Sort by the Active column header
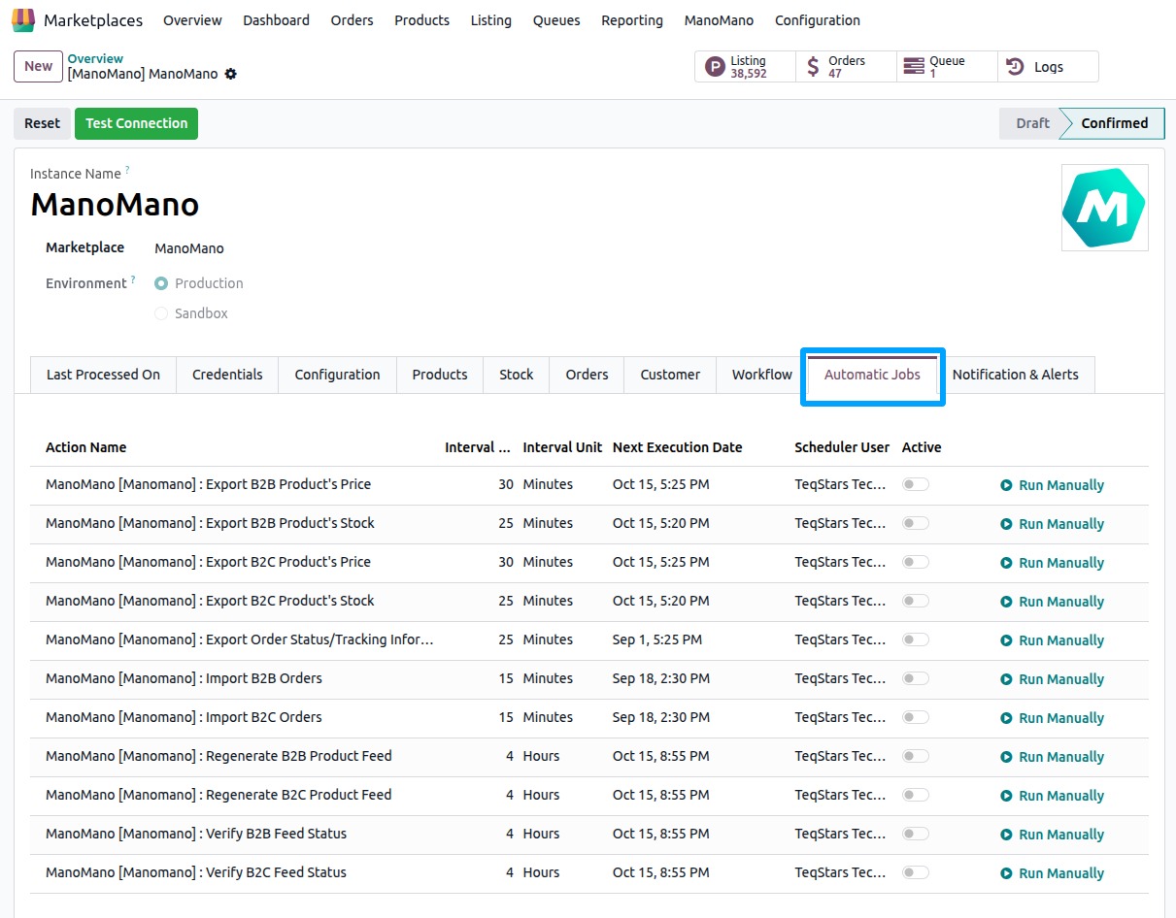 (922, 447)
